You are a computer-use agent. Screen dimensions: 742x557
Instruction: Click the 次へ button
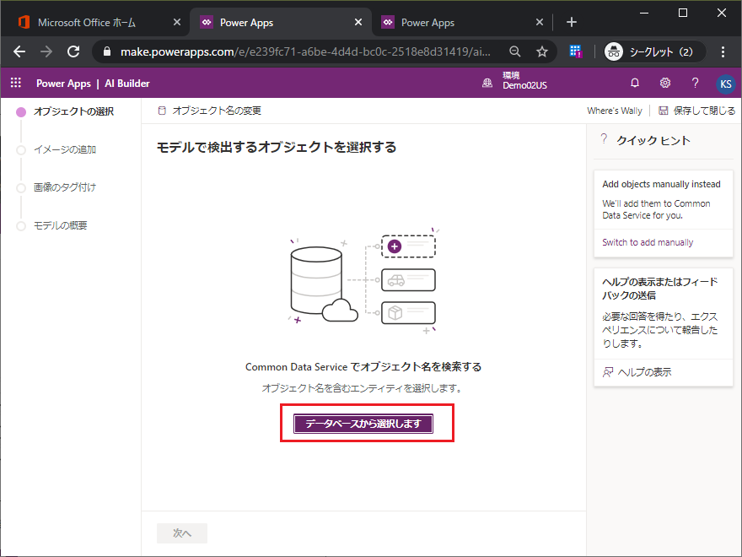point(182,533)
